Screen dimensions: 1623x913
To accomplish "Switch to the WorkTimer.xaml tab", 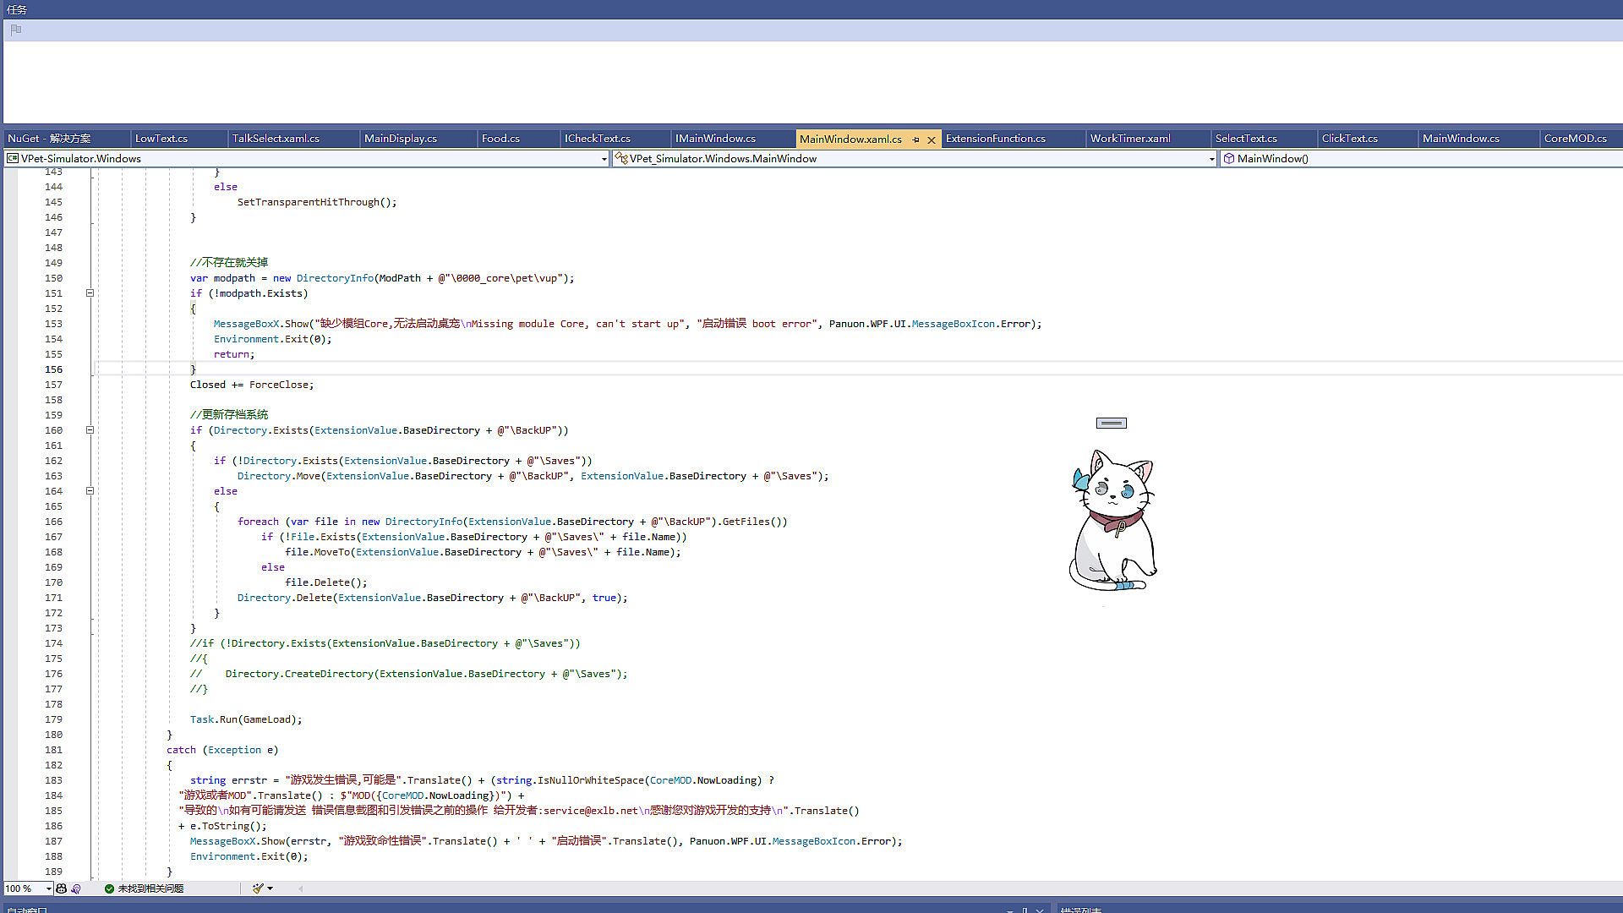I will [1129, 139].
